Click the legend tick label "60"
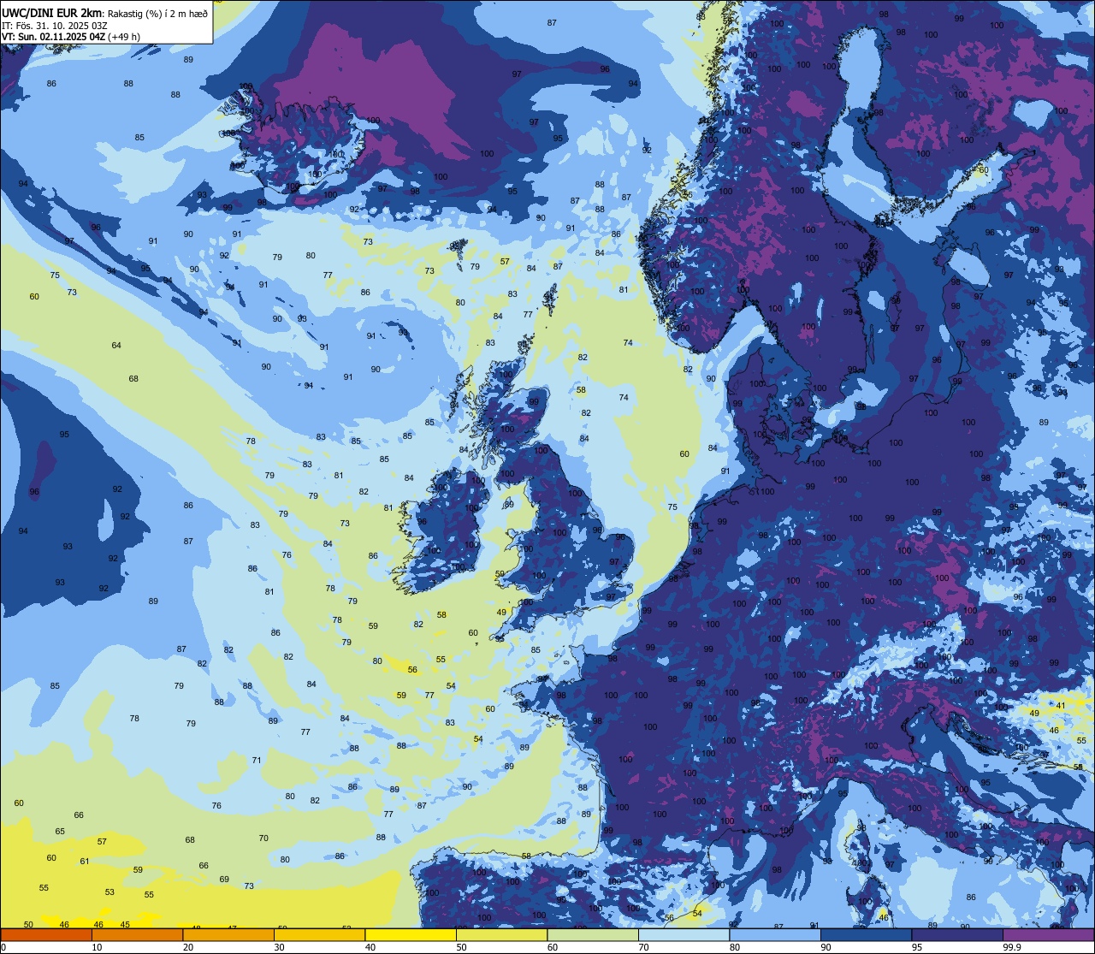 click(553, 947)
